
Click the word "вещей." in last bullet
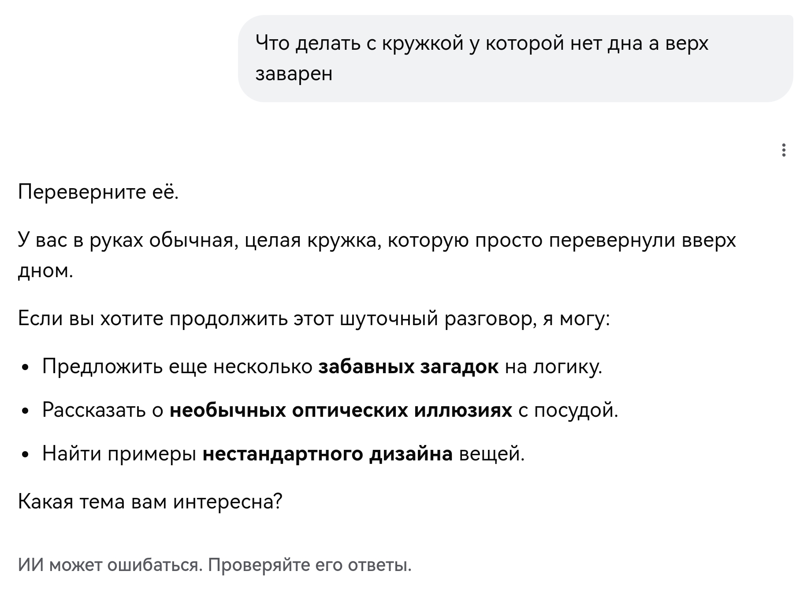pos(492,453)
